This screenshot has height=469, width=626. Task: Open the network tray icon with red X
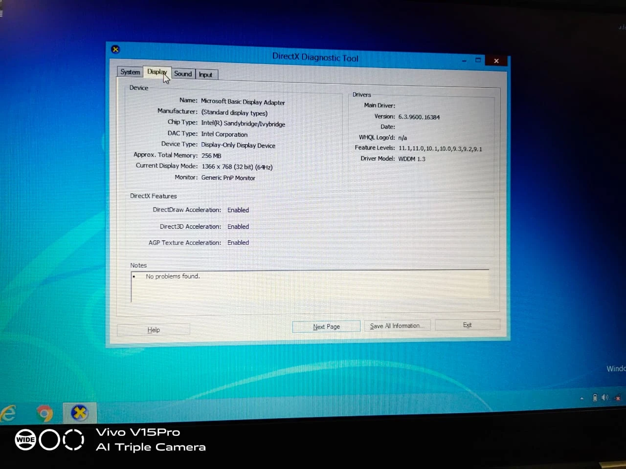coord(618,398)
